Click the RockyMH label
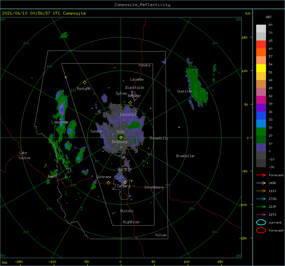The image size is (285, 266). tap(84, 89)
